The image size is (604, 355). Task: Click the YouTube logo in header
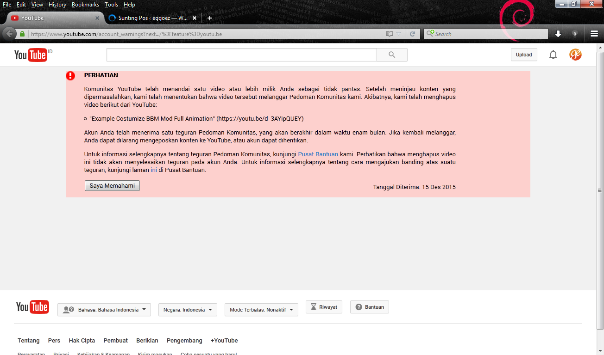point(31,55)
